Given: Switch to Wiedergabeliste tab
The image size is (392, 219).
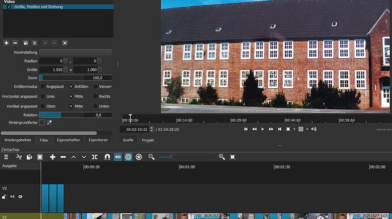Looking at the screenshot, I should click(18, 140).
